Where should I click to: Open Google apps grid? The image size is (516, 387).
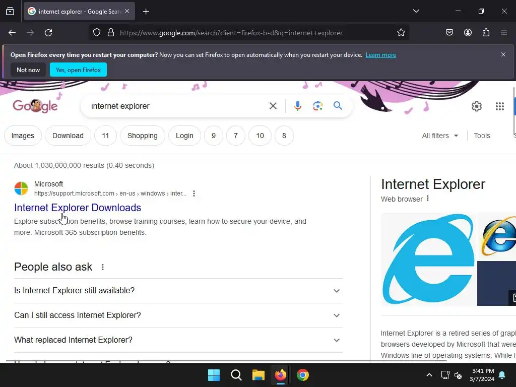point(500,106)
